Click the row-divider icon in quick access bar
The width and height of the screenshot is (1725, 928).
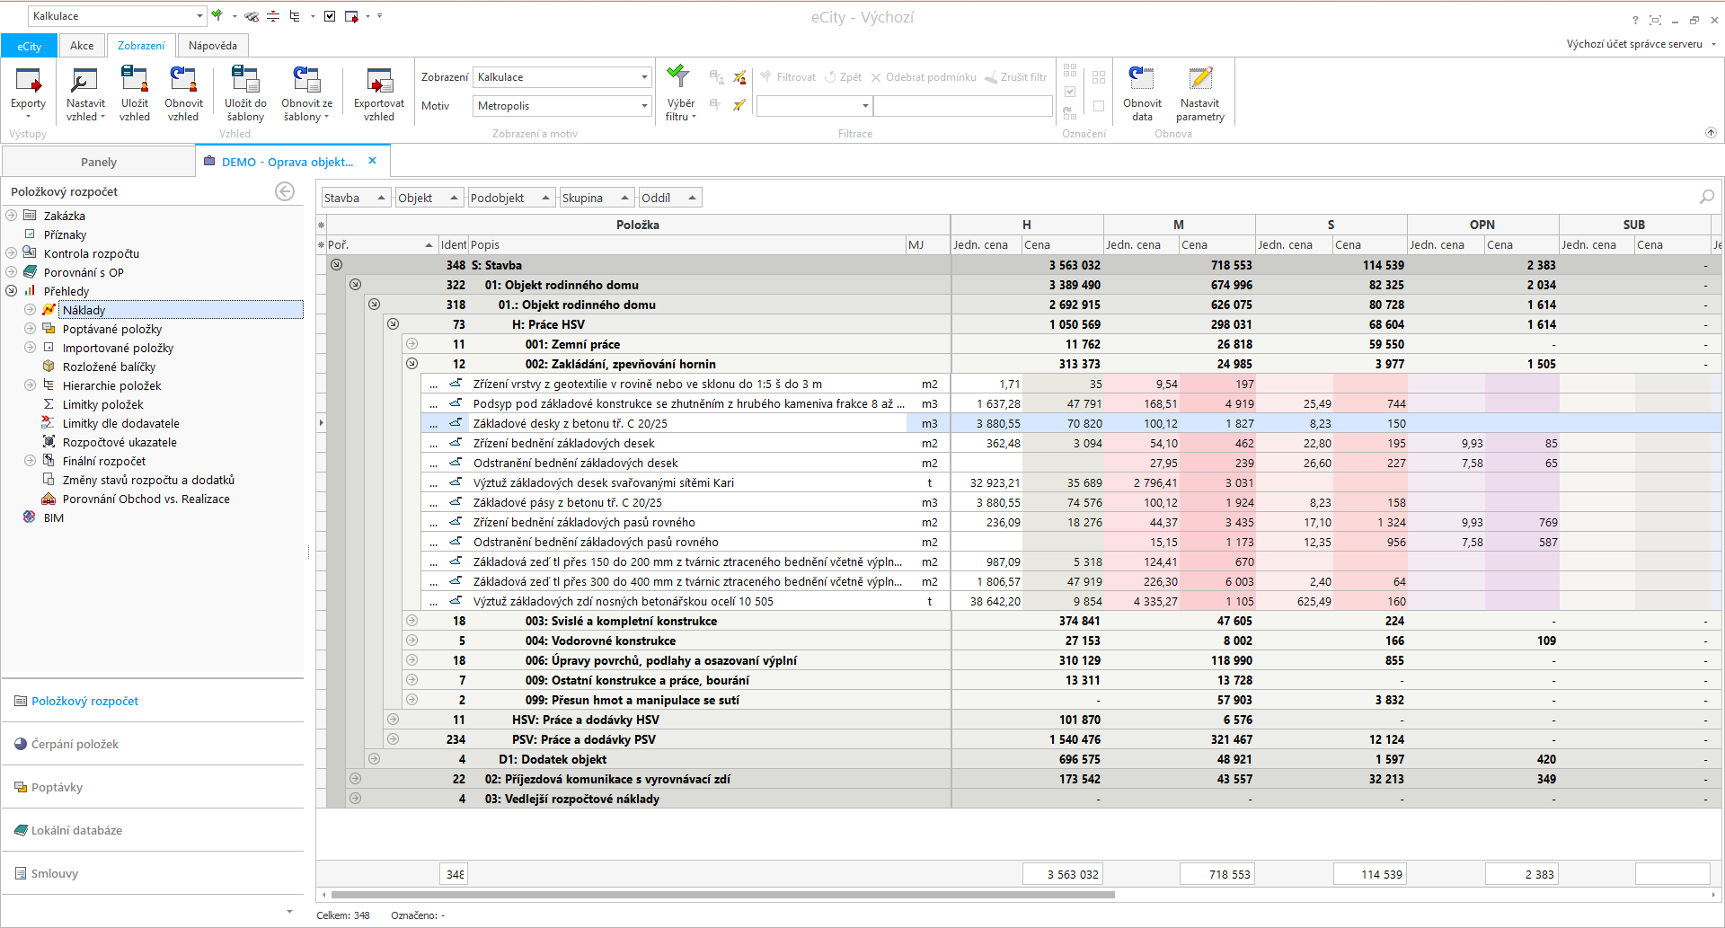[x=273, y=16]
